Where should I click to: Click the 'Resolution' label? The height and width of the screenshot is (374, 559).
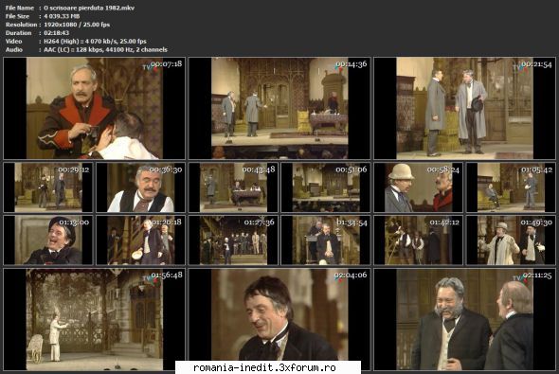21,25
